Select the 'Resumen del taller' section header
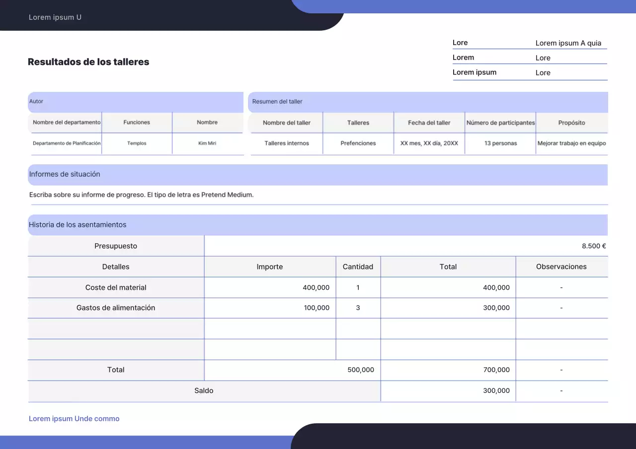The image size is (636, 449). pos(277,102)
